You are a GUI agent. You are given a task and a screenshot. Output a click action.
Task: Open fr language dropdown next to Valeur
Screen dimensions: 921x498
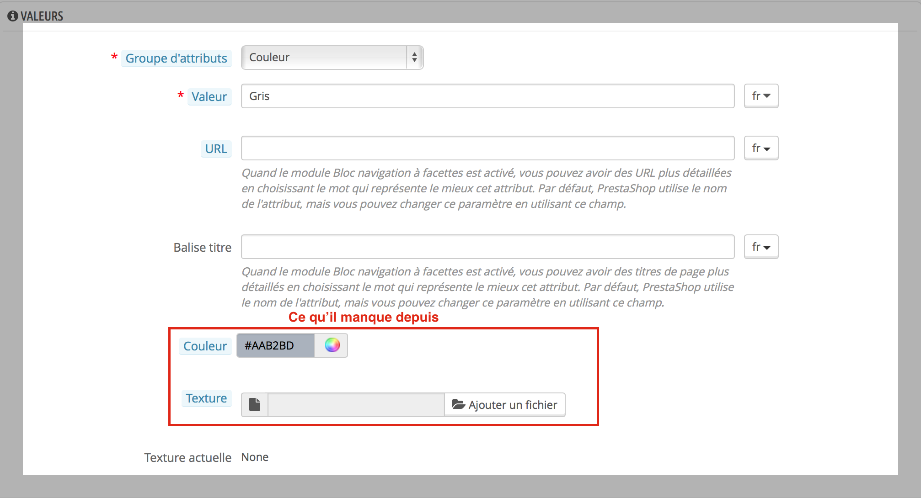761,96
